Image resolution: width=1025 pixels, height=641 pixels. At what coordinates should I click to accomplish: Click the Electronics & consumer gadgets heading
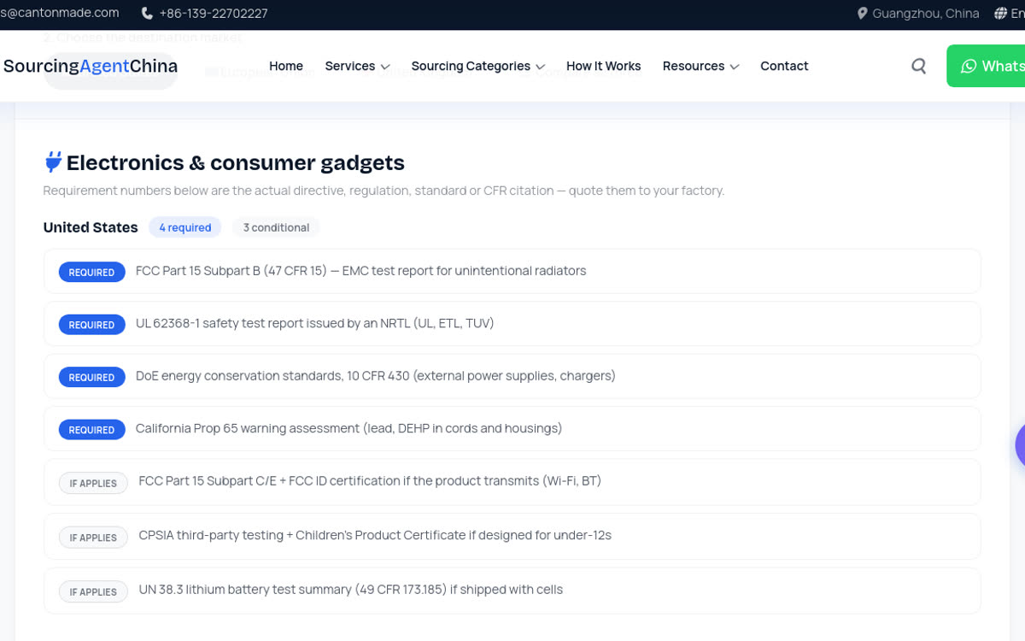click(x=236, y=162)
